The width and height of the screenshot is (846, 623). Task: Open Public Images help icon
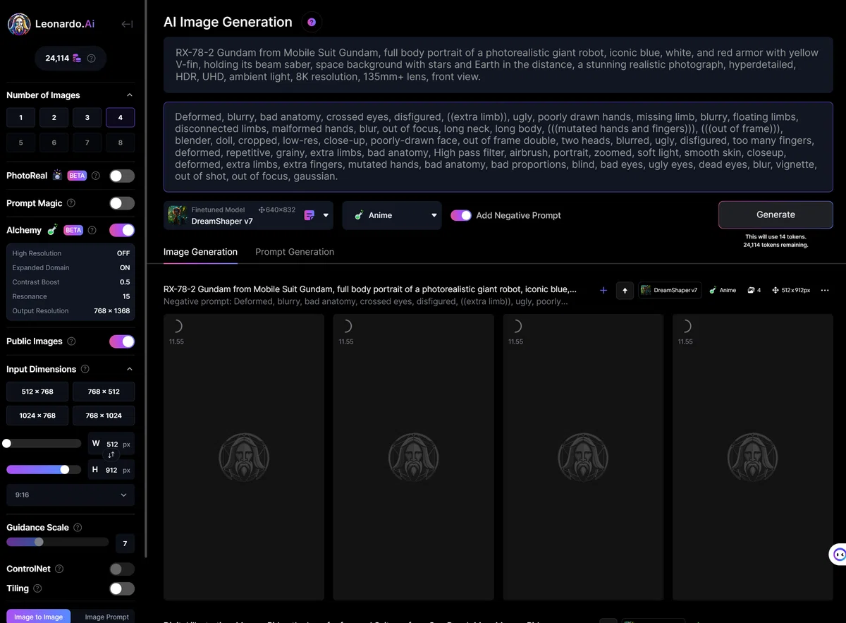70,341
